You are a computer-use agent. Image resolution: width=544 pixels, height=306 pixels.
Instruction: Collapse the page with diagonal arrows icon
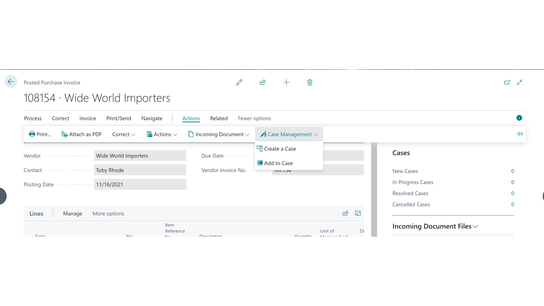520,82
